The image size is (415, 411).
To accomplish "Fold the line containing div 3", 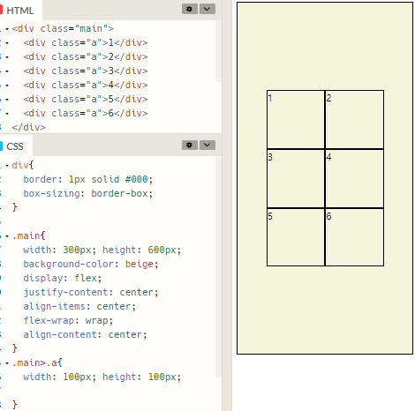I will point(7,71).
